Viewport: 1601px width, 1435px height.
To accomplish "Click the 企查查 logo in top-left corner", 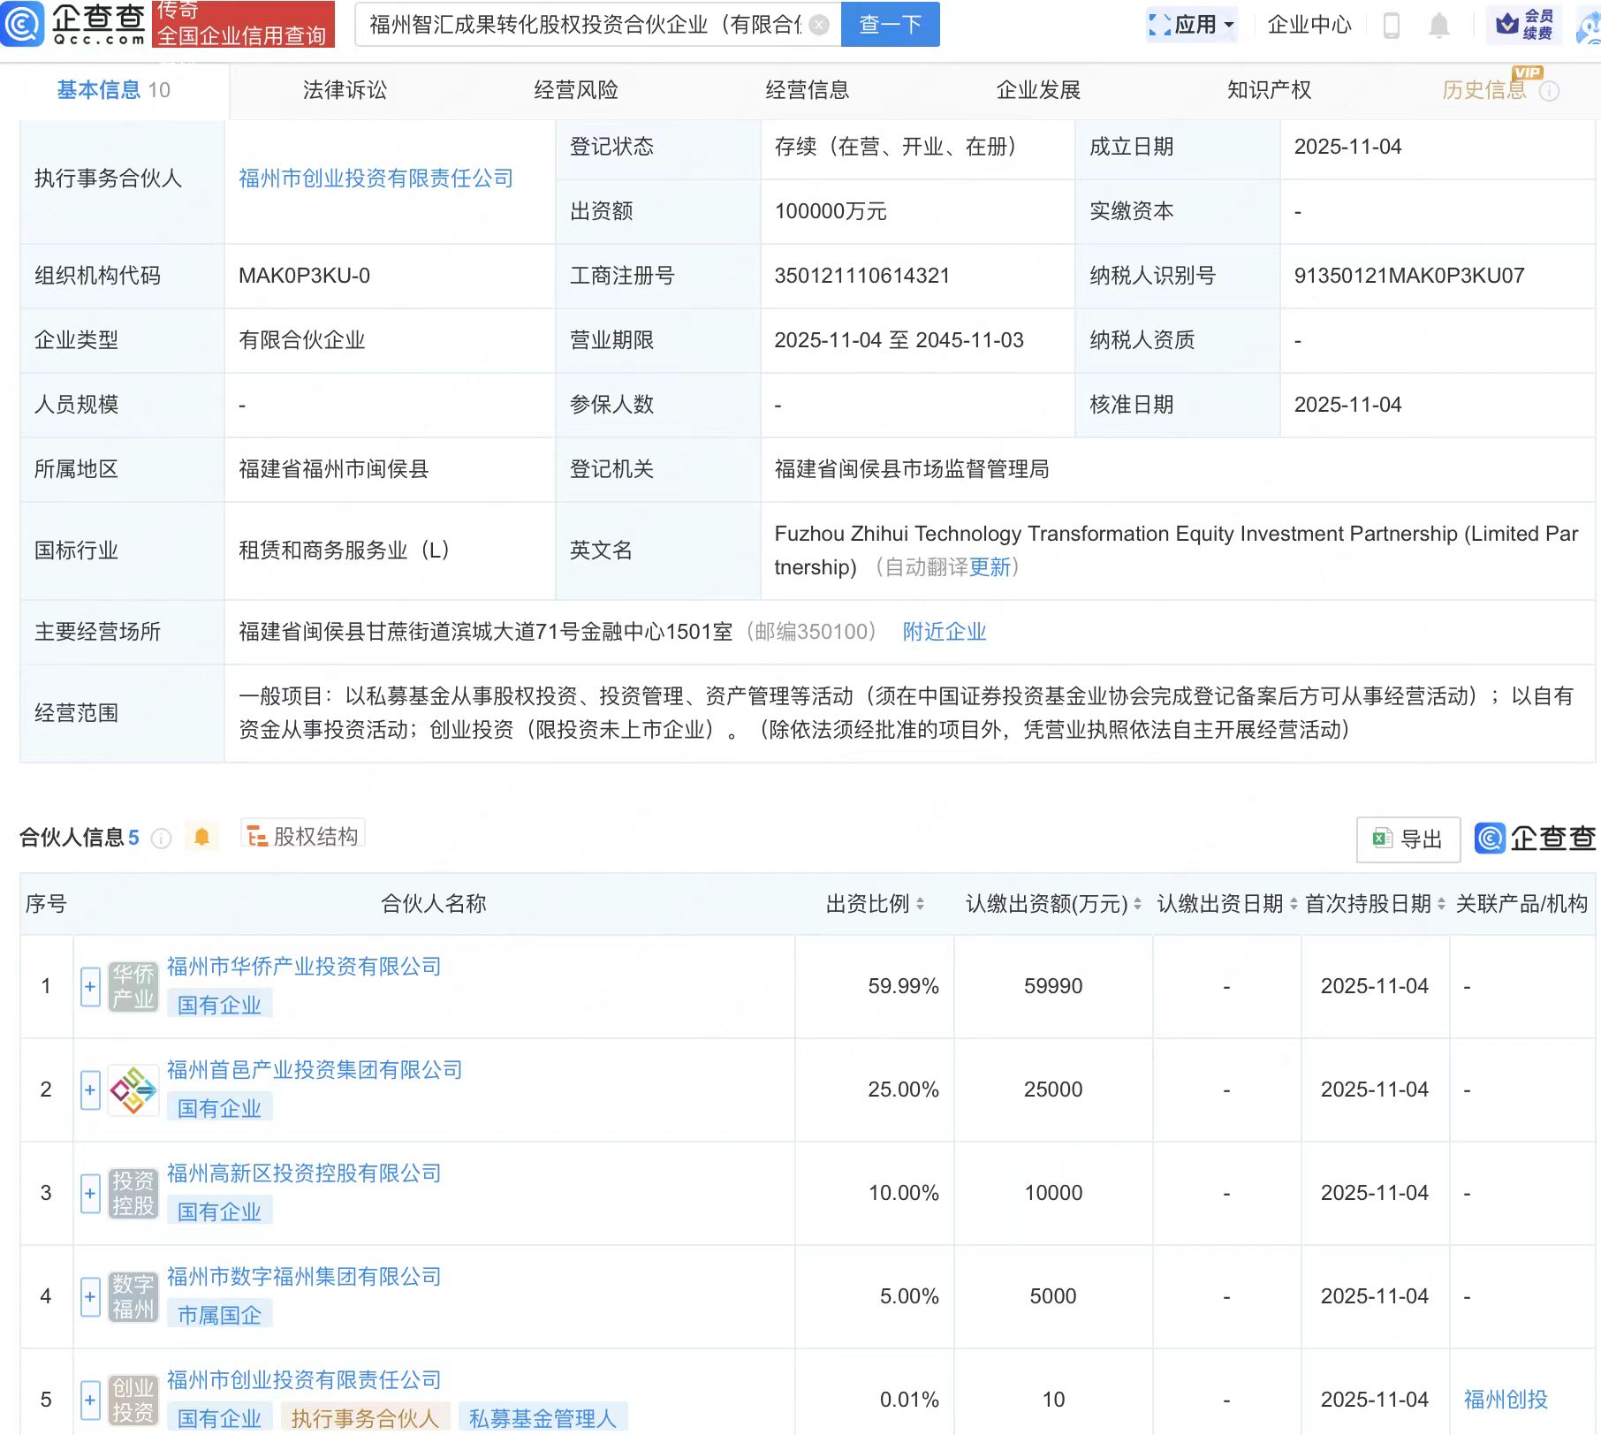I will [x=75, y=25].
